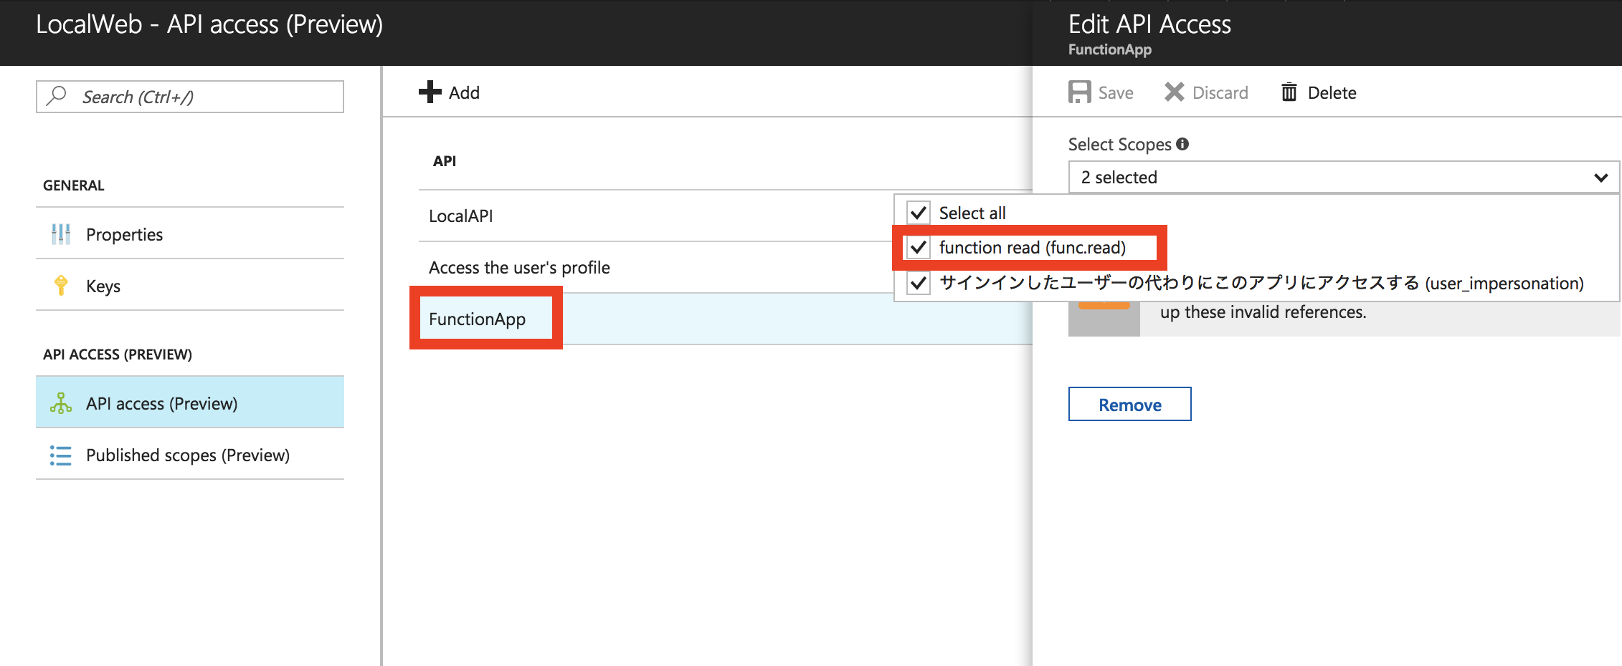Image resolution: width=1622 pixels, height=666 pixels.
Task: Click the info icon beside Select Scopes
Action: pyautogui.click(x=1182, y=144)
